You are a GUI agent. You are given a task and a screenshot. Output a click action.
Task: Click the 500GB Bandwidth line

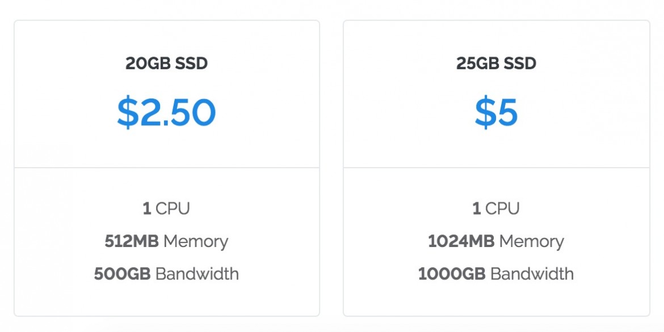[166, 274]
